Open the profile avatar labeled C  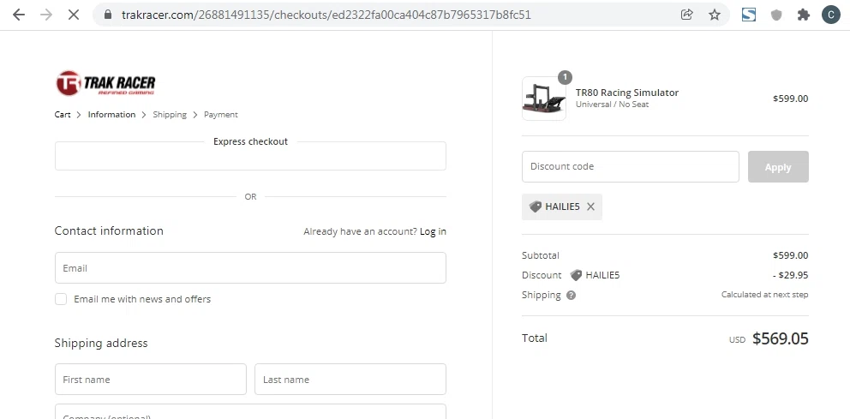830,15
